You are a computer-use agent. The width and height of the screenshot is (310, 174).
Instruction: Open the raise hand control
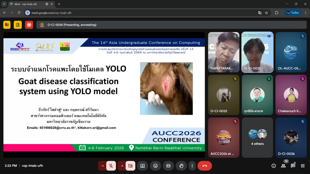[x=181, y=166]
